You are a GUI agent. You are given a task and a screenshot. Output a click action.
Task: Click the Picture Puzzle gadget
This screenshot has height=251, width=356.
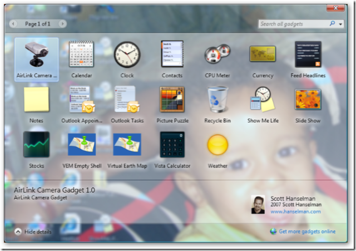tap(172, 100)
